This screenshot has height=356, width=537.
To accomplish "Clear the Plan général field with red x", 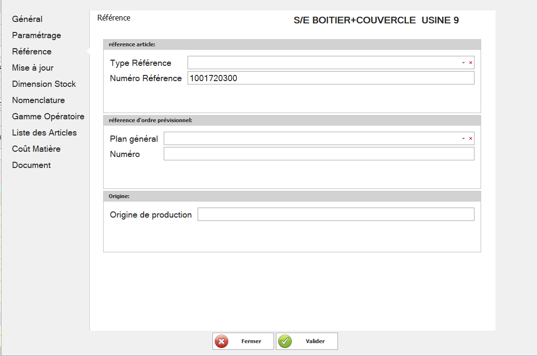I will click(470, 139).
